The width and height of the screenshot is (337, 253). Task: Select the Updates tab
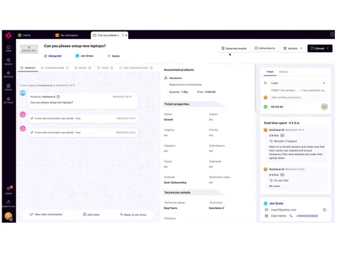(28, 68)
